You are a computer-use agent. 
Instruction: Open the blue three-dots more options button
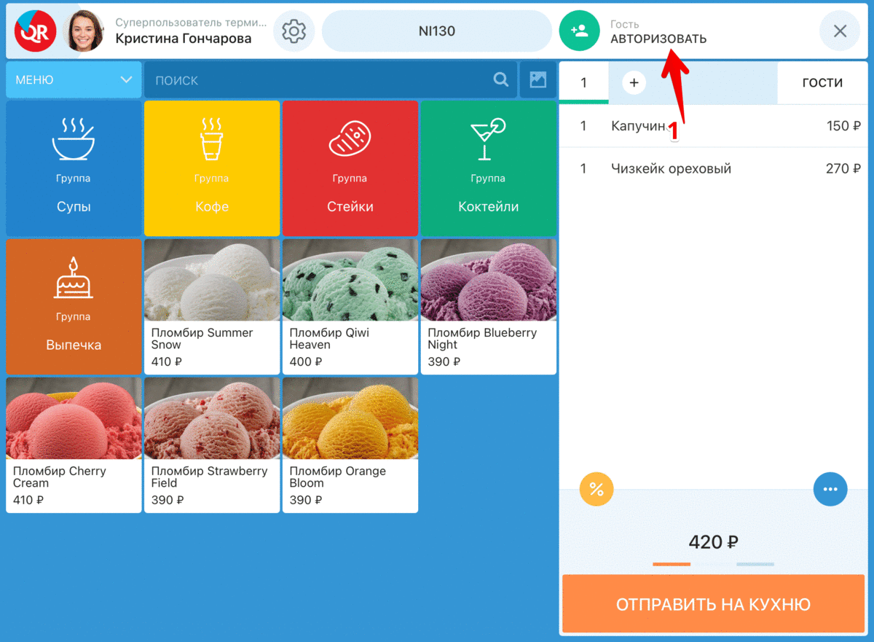(x=830, y=489)
